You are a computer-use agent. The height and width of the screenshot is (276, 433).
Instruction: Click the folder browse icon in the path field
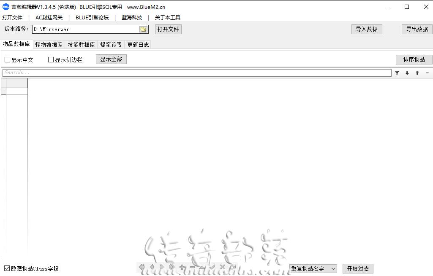pos(143,29)
